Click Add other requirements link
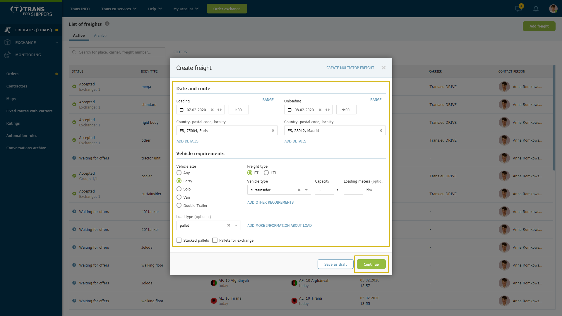Screen dimensions: 562x316 [270, 202]
